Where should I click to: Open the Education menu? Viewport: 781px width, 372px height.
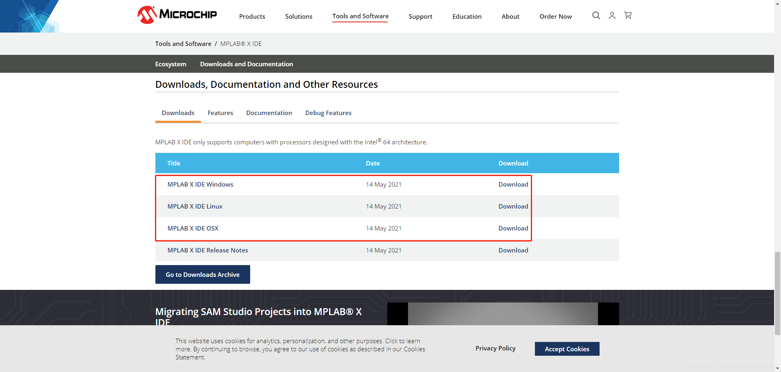point(467,16)
